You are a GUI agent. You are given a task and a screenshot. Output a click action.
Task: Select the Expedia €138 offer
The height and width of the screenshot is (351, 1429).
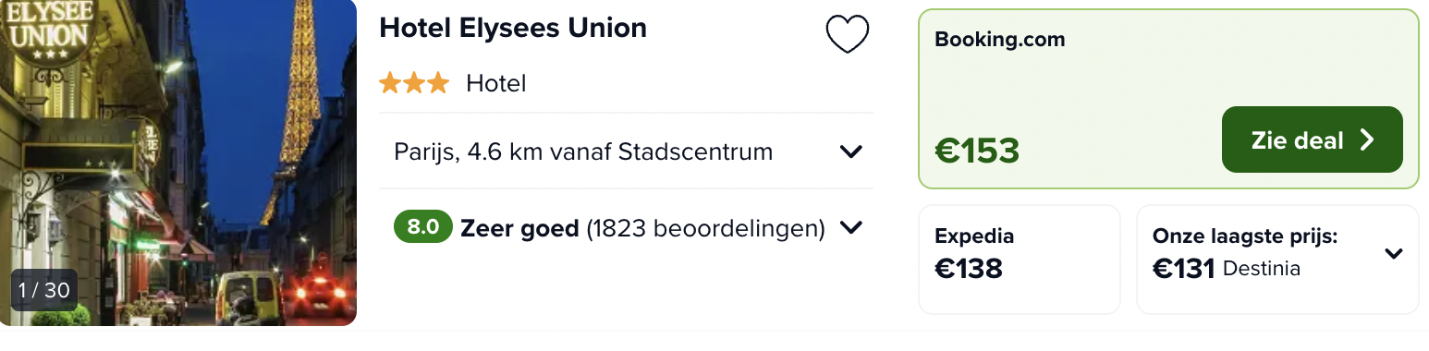pos(1019,260)
